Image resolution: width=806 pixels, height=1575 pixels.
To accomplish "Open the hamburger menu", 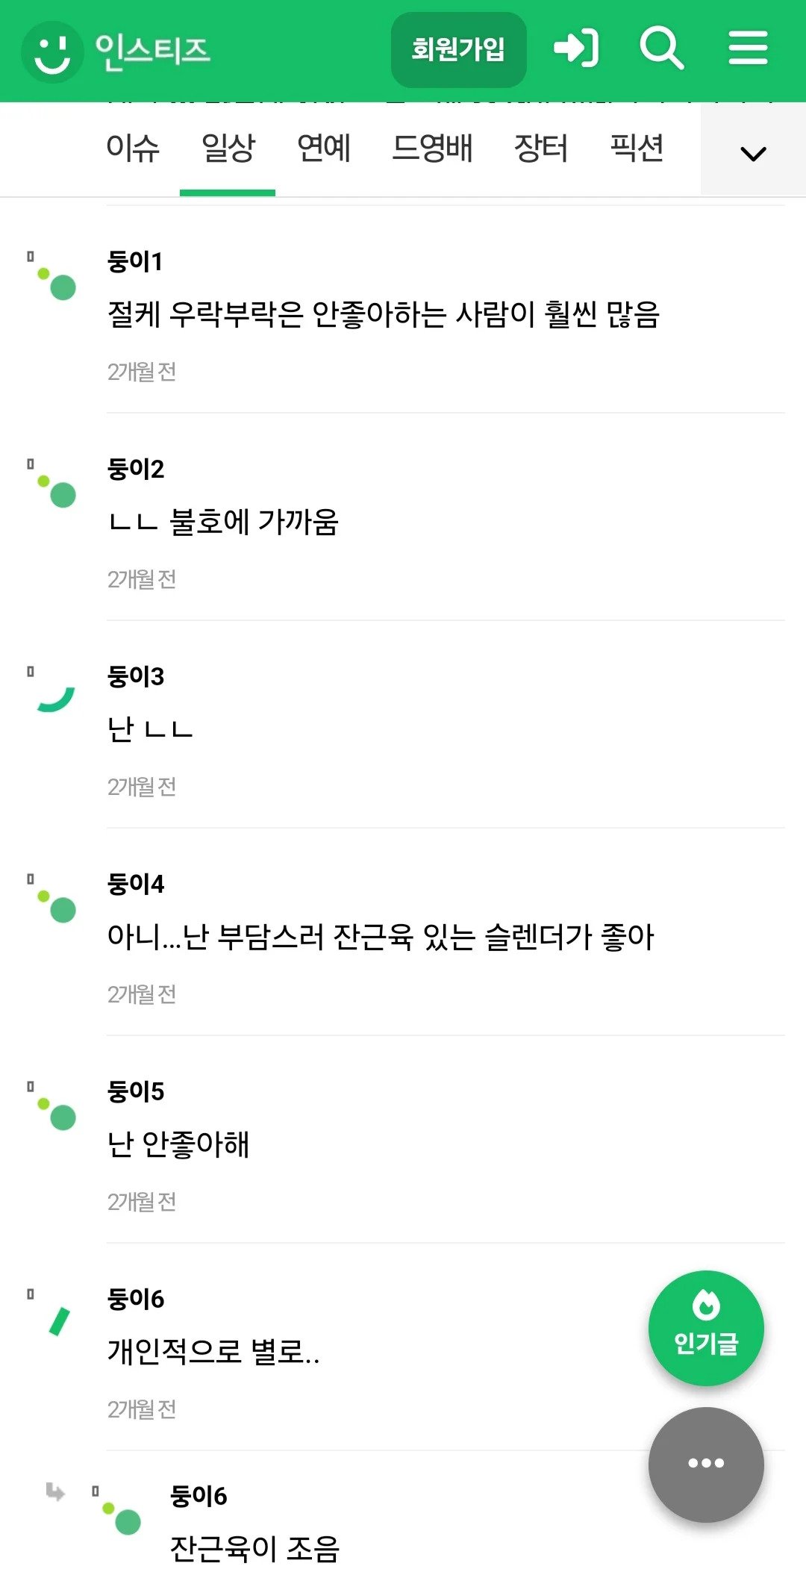I will tap(748, 49).
